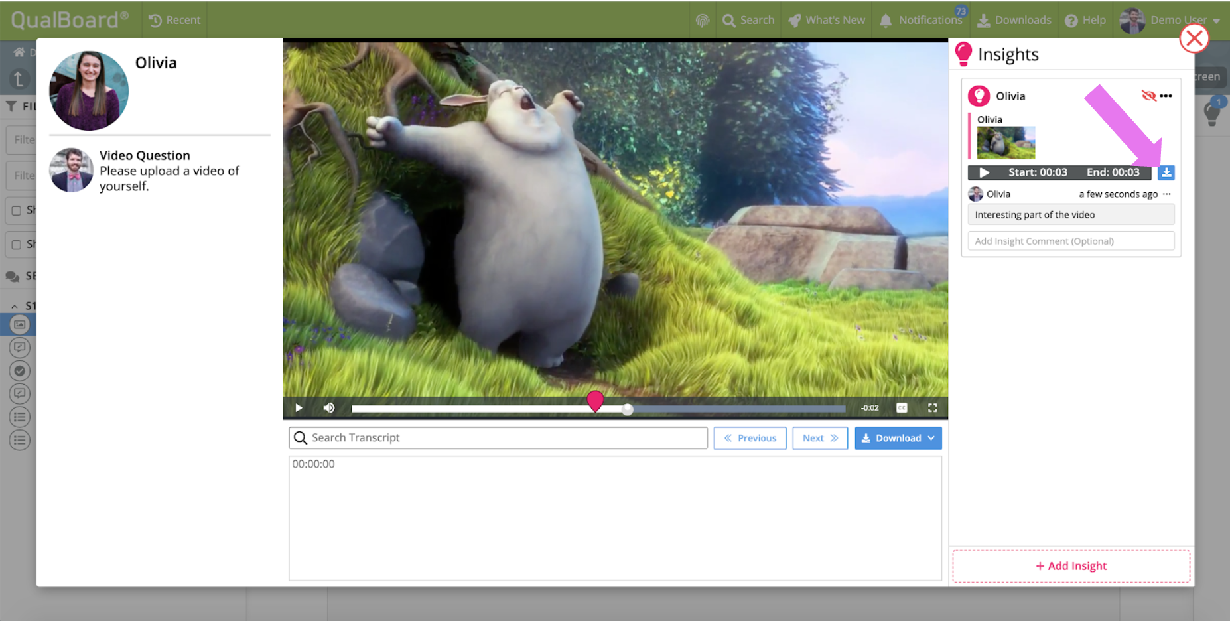Screen dimensions: 1230x621
Task: Enter fullscreen from the video player controls
Action: (933, 408)
